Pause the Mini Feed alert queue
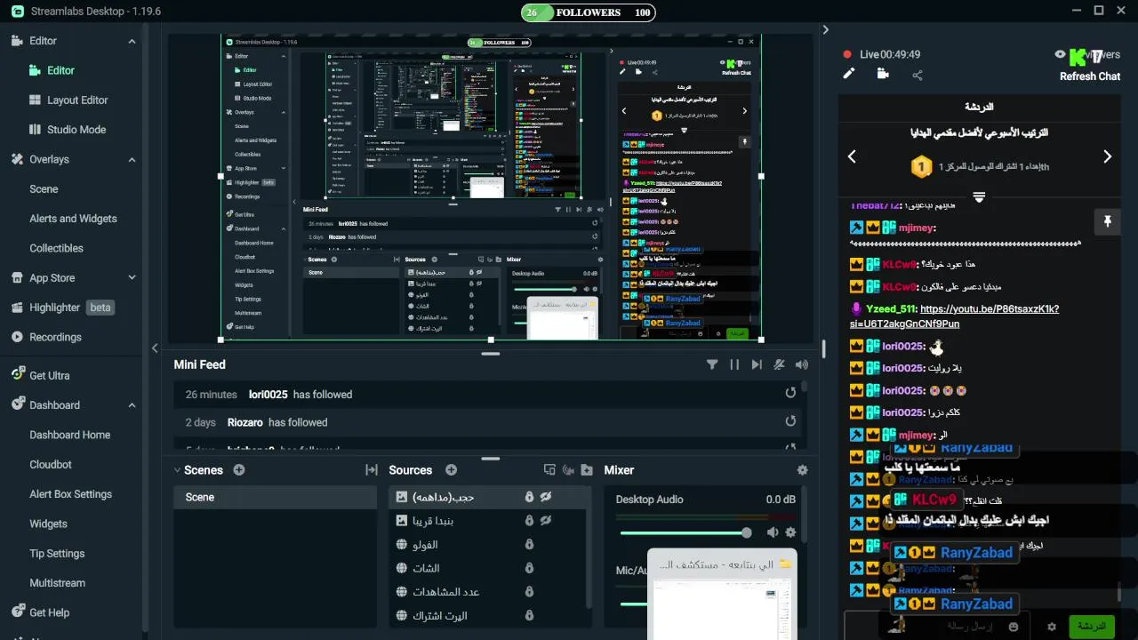 pos(734,364)
